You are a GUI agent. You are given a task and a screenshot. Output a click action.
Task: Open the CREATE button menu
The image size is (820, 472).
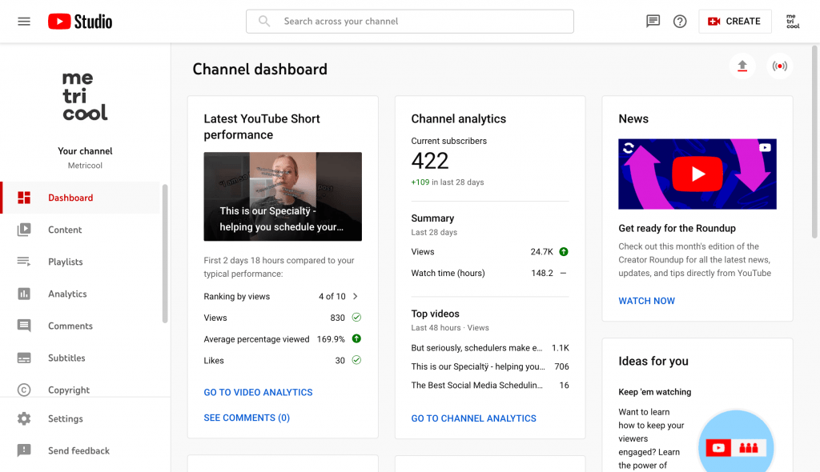tap(735, 22)
